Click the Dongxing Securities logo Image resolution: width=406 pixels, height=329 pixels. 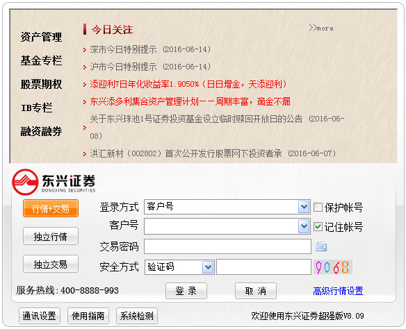click(x=54, y=182)
